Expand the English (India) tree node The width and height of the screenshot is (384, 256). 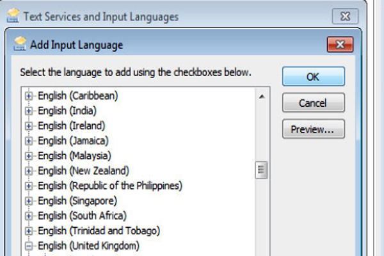click(x=28, y=111)
